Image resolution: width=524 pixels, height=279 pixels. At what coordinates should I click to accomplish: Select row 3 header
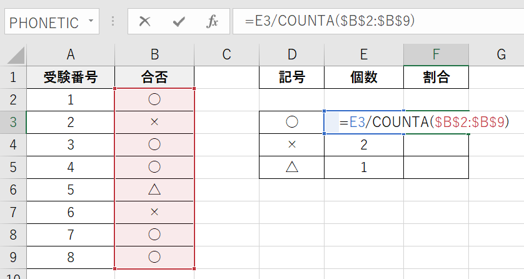13,123
